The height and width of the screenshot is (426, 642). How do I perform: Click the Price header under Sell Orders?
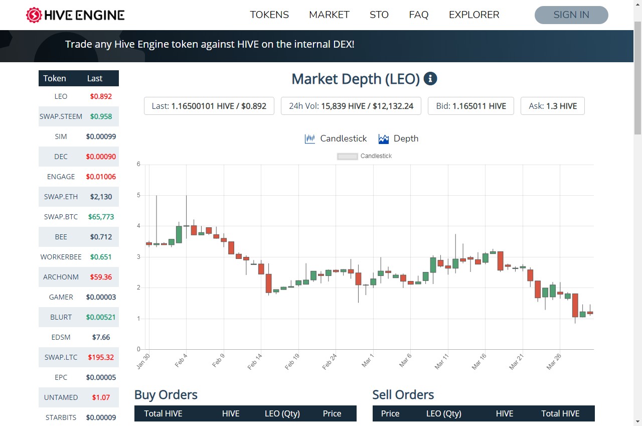click(x=390, y=413)
